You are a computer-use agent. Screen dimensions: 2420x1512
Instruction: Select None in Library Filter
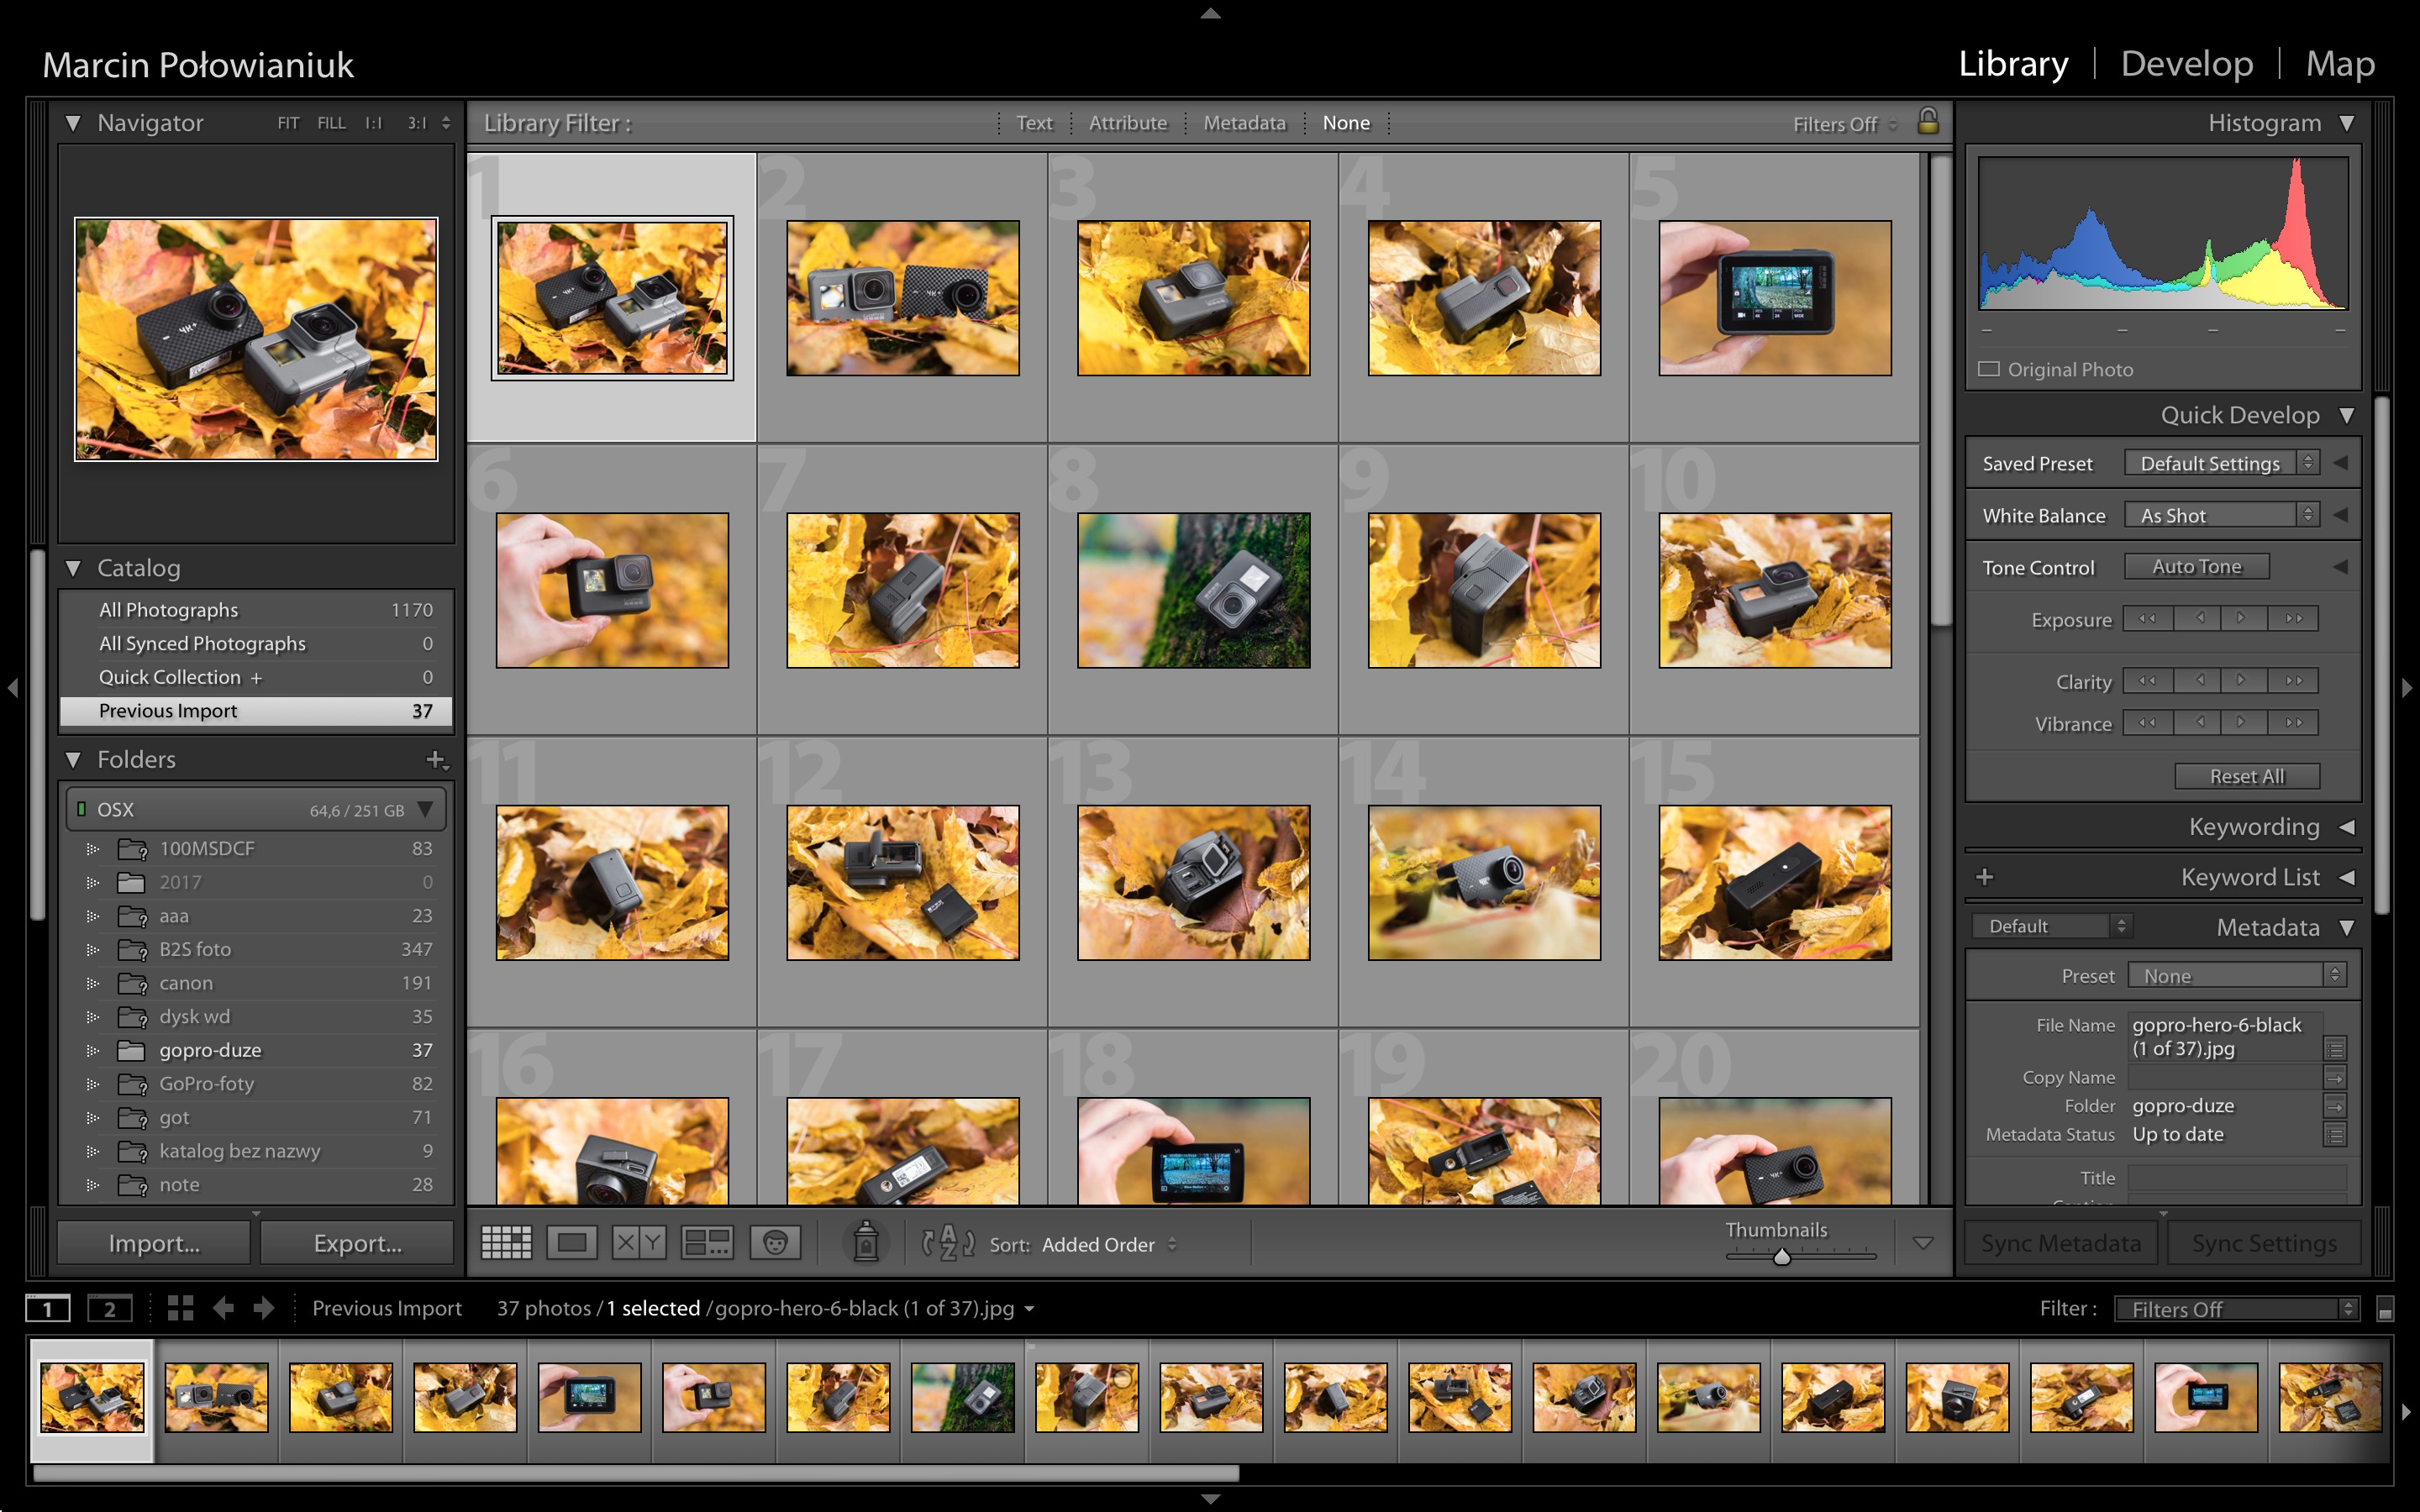1346,123
